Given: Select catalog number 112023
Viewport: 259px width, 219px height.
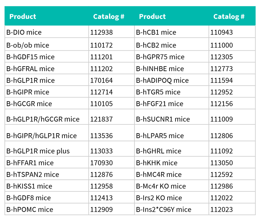Looking at the screenshot, I should point(222,210).
